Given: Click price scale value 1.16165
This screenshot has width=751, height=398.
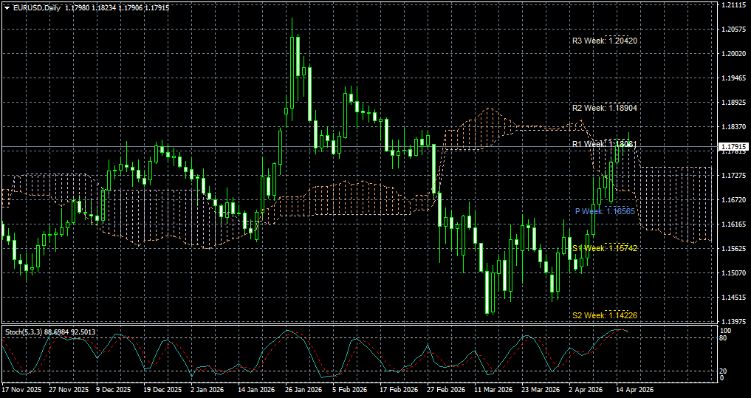Looking at the screenshot, I should coord(733,224).
